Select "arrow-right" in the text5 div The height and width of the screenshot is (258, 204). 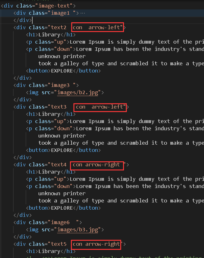pyautogui.click(x=103, y=244)
